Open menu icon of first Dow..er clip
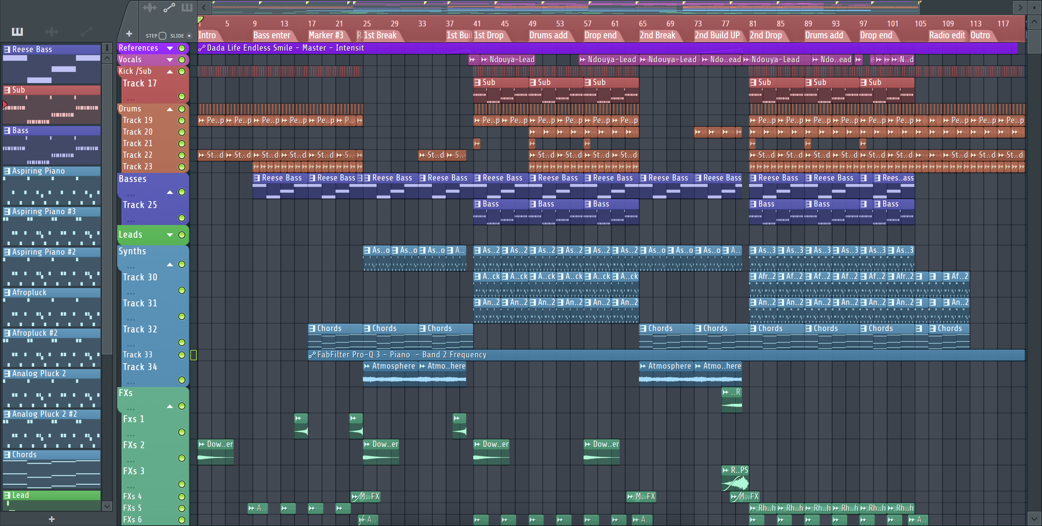The image size is (1042, 526). coord(202,444)
